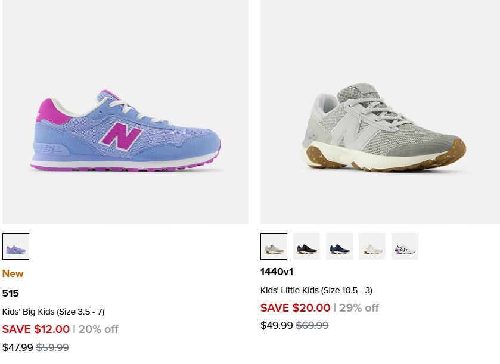Click the 515 product name link
Viewport: 500px width, 364px height.
click(11, 293)
